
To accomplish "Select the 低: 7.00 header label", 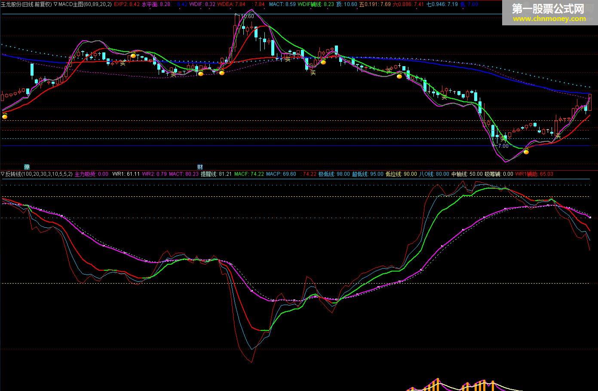I will 469,4.
